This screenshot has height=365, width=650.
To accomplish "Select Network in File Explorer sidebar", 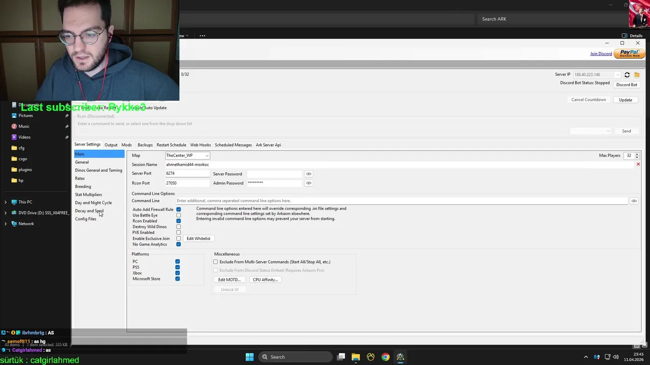I will pyautogui.click(x=26, y=224).
